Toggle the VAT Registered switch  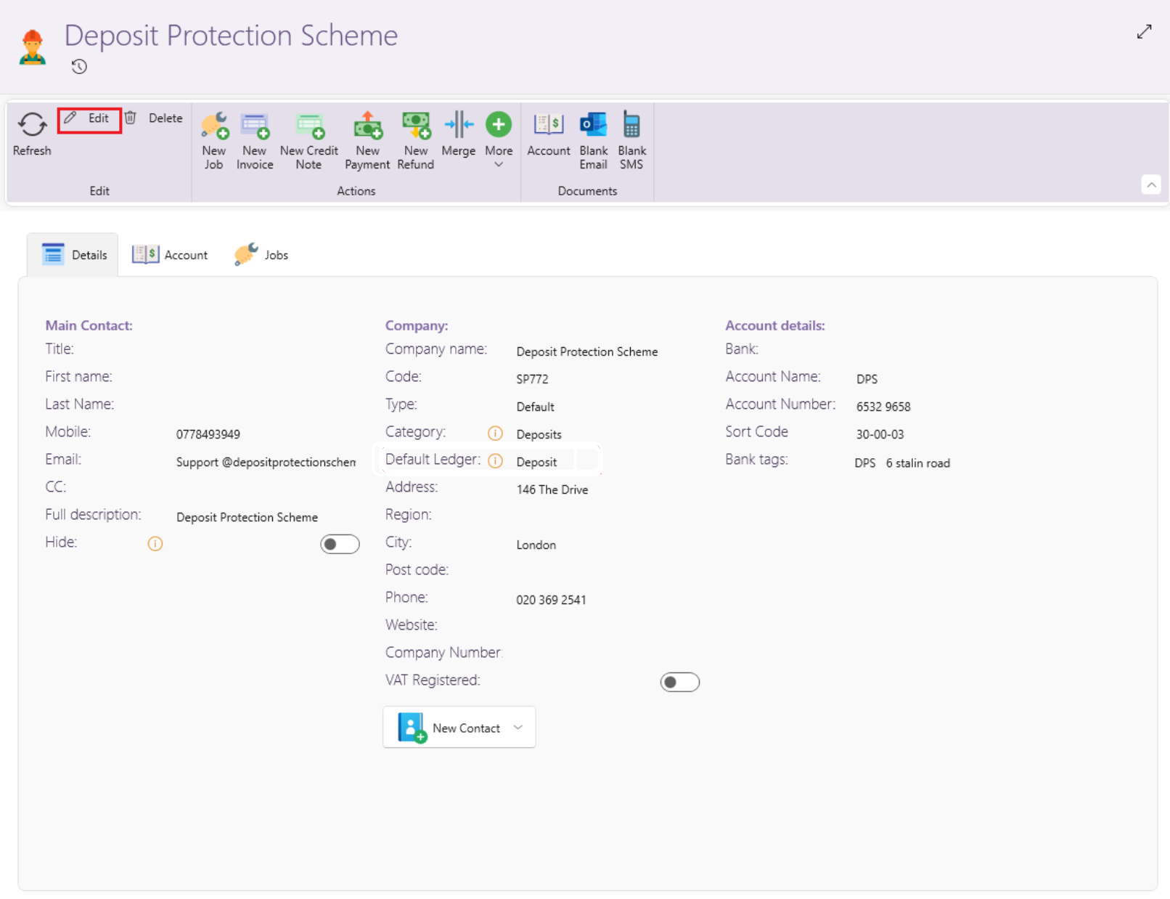[x=680, y=682]
